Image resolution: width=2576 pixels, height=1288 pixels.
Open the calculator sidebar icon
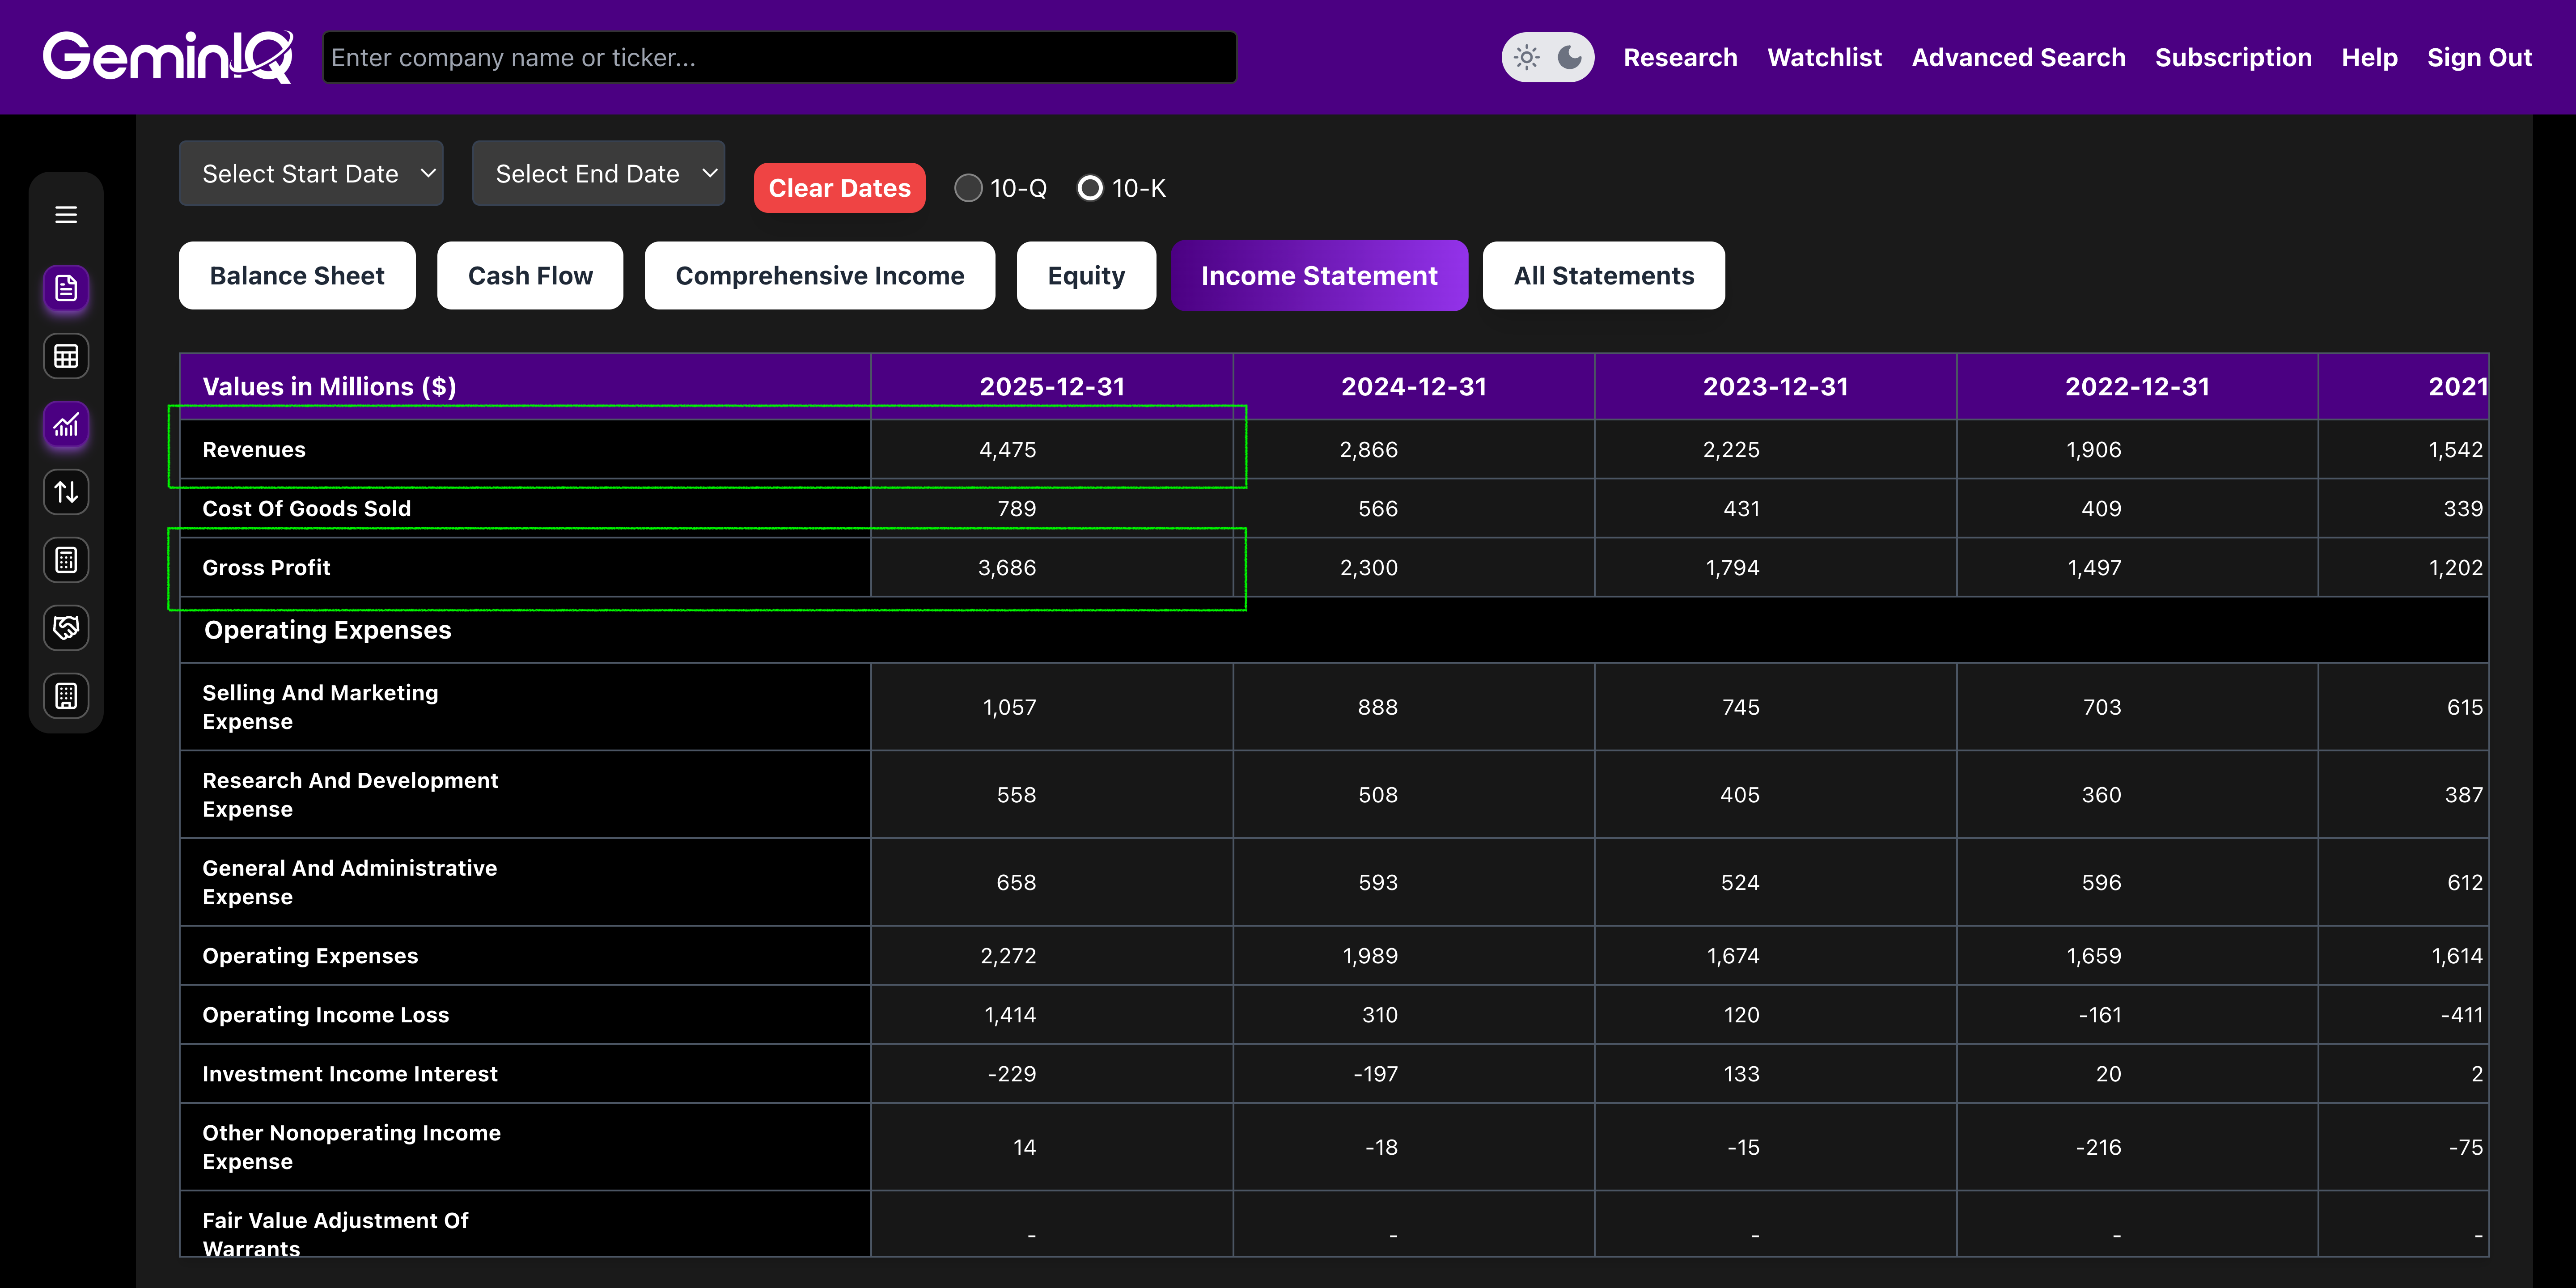pyautogui.click(x=66, y=560)
